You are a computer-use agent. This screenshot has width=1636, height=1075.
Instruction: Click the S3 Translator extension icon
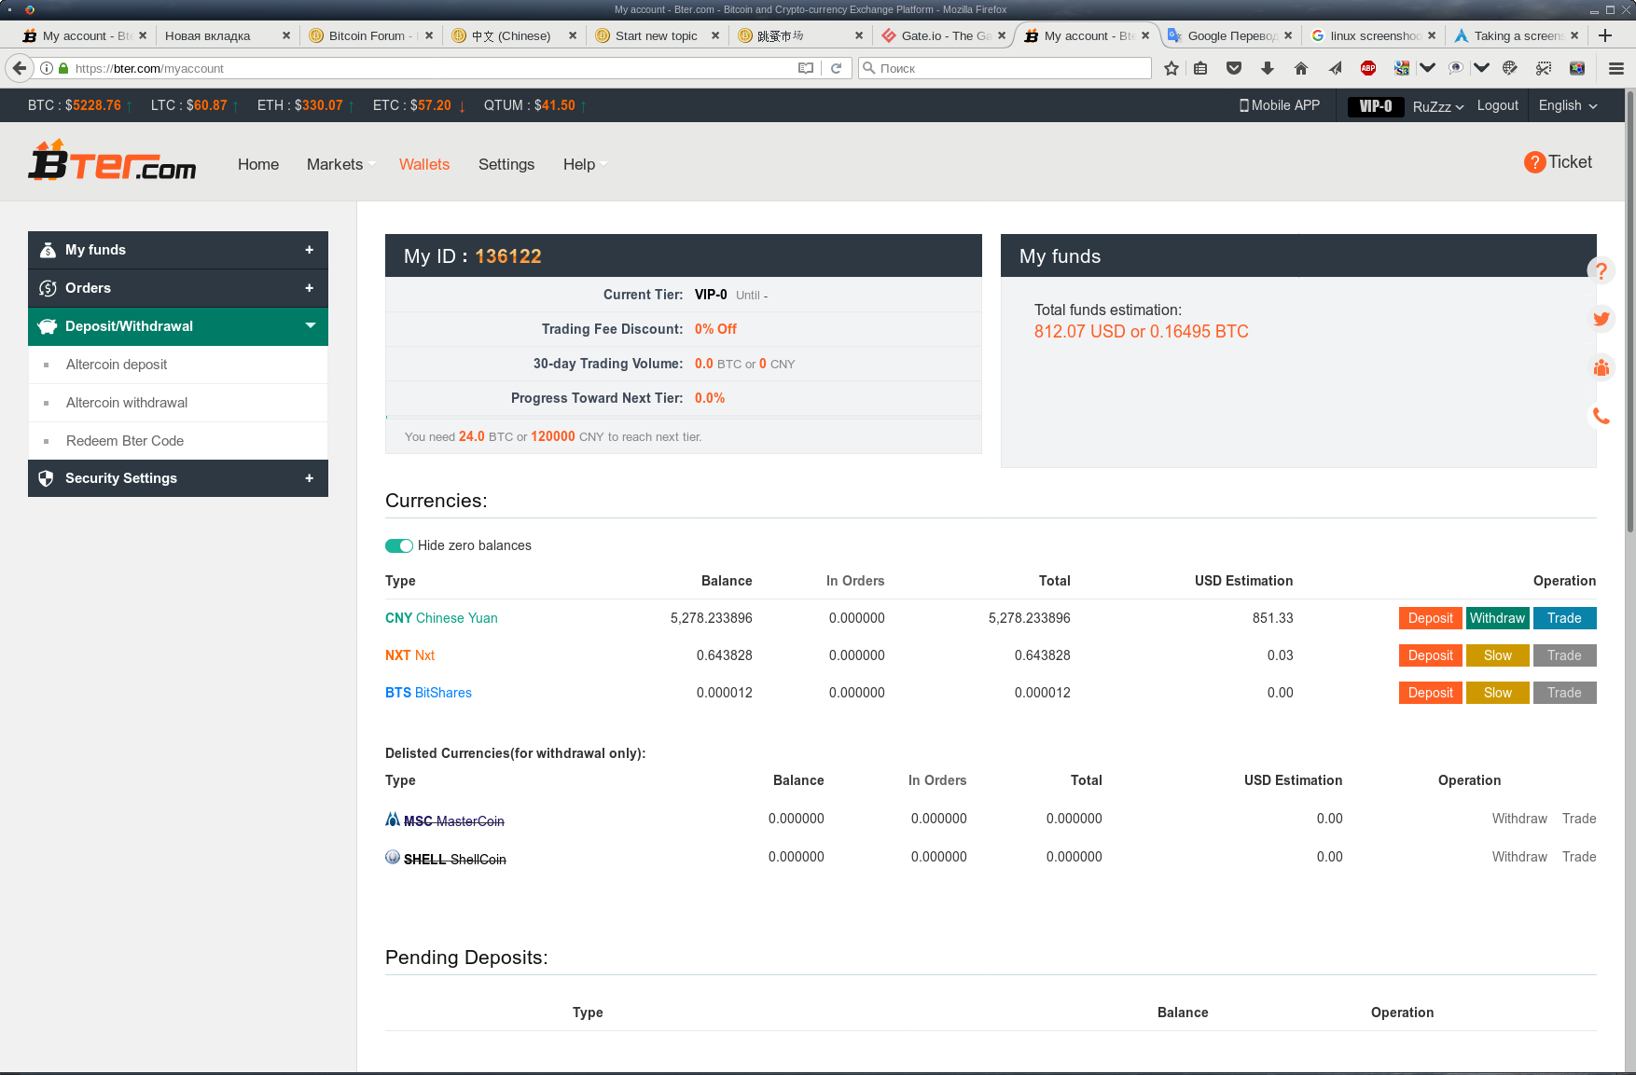pyautogui.click(x=1402, y=68)
